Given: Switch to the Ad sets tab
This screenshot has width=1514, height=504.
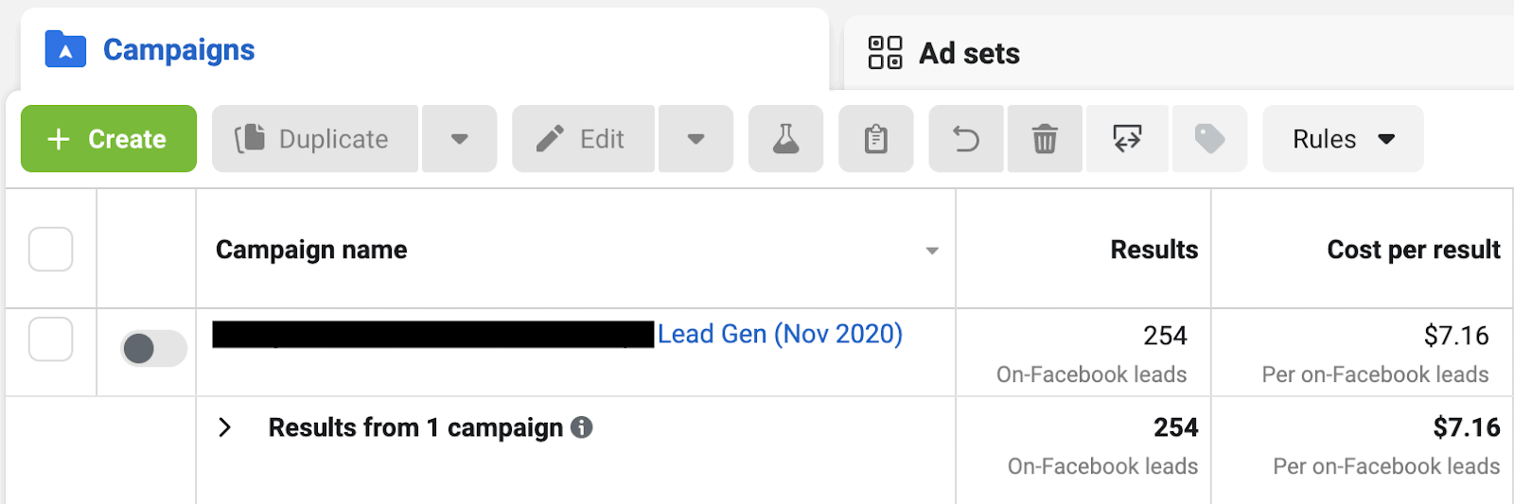Looking at the screenshot, I should (x=969, y=54).
